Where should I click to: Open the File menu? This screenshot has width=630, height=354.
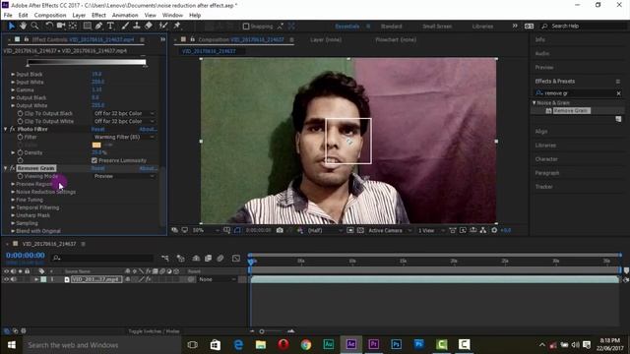8,16
